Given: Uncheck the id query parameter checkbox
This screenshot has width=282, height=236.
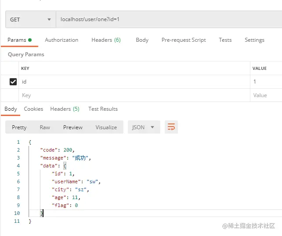Looking at the screenshot, I should tap(13, 82).
